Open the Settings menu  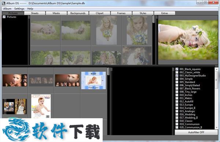[19, 9]
